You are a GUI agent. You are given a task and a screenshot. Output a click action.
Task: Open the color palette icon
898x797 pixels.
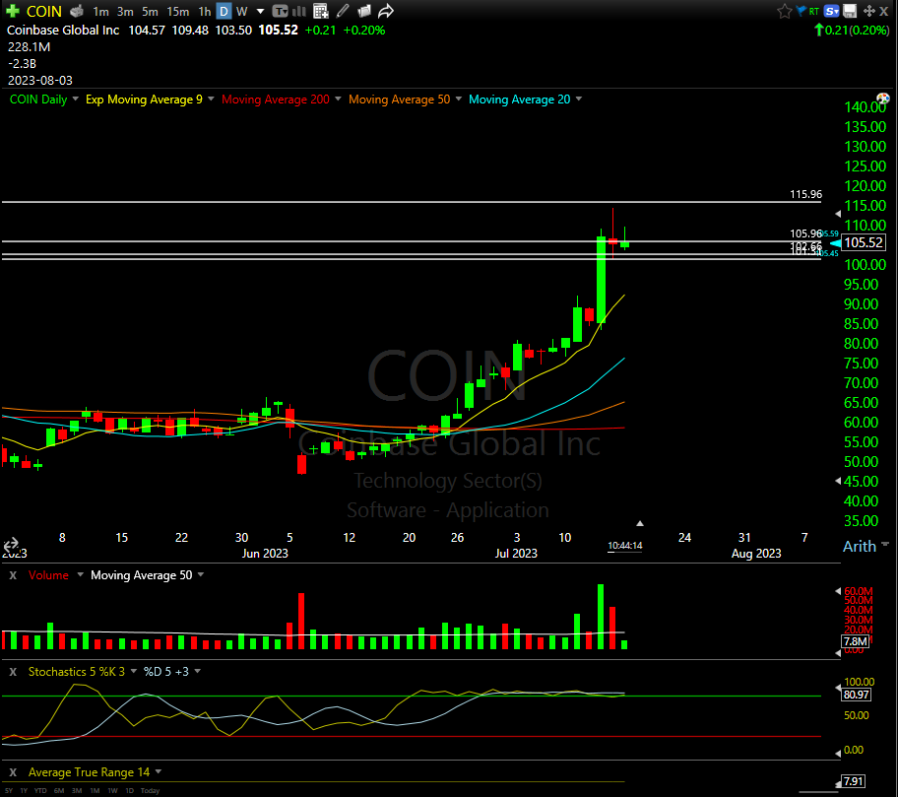(x=882, y=99)
